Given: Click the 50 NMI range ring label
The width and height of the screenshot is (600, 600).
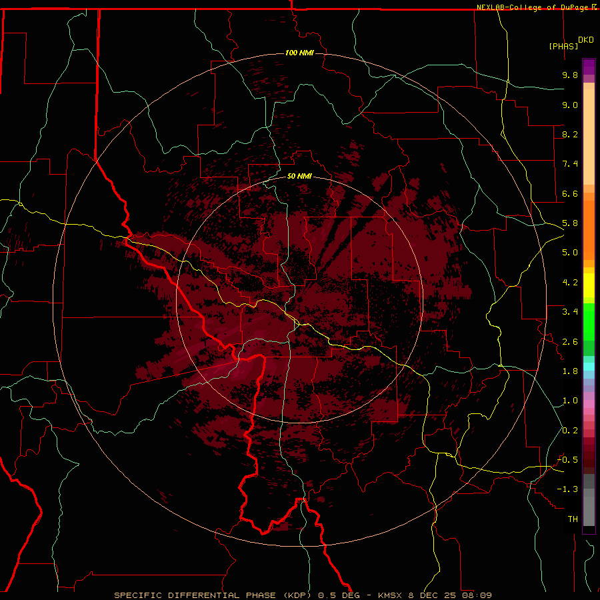Looking at the screenshot, I should click(299, 176).
